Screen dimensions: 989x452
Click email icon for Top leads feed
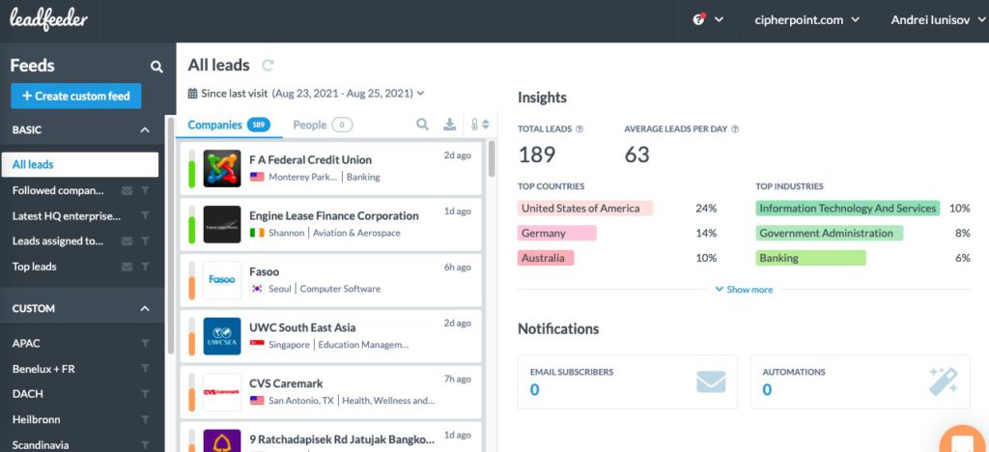click(x=127, y=267)
